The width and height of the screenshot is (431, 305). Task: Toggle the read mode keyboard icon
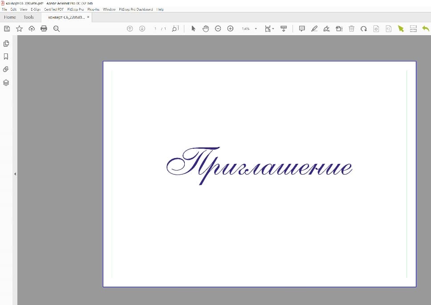pos(284,28)
